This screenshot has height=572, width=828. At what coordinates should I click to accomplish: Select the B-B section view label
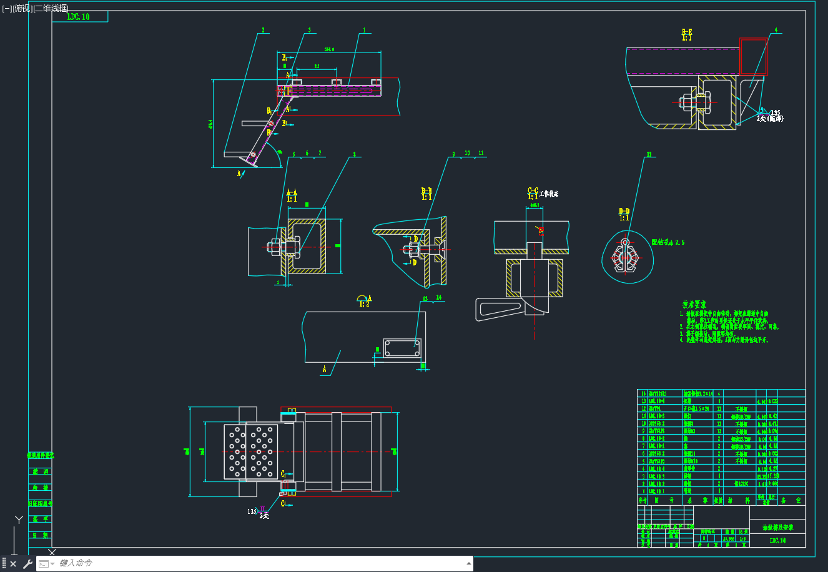pos(426,194)
